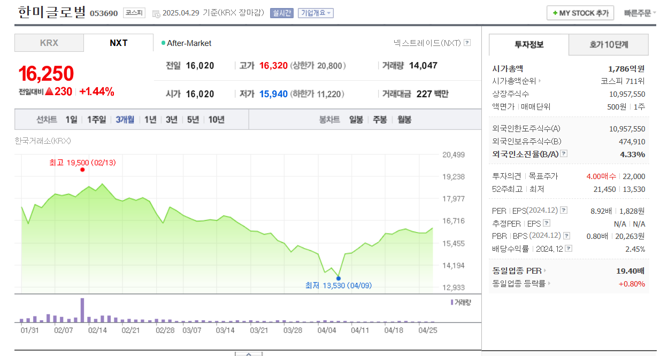Screen dimensions: 668x356
Task: Select the 1주일 line chart period
Action: click(96, 120)
